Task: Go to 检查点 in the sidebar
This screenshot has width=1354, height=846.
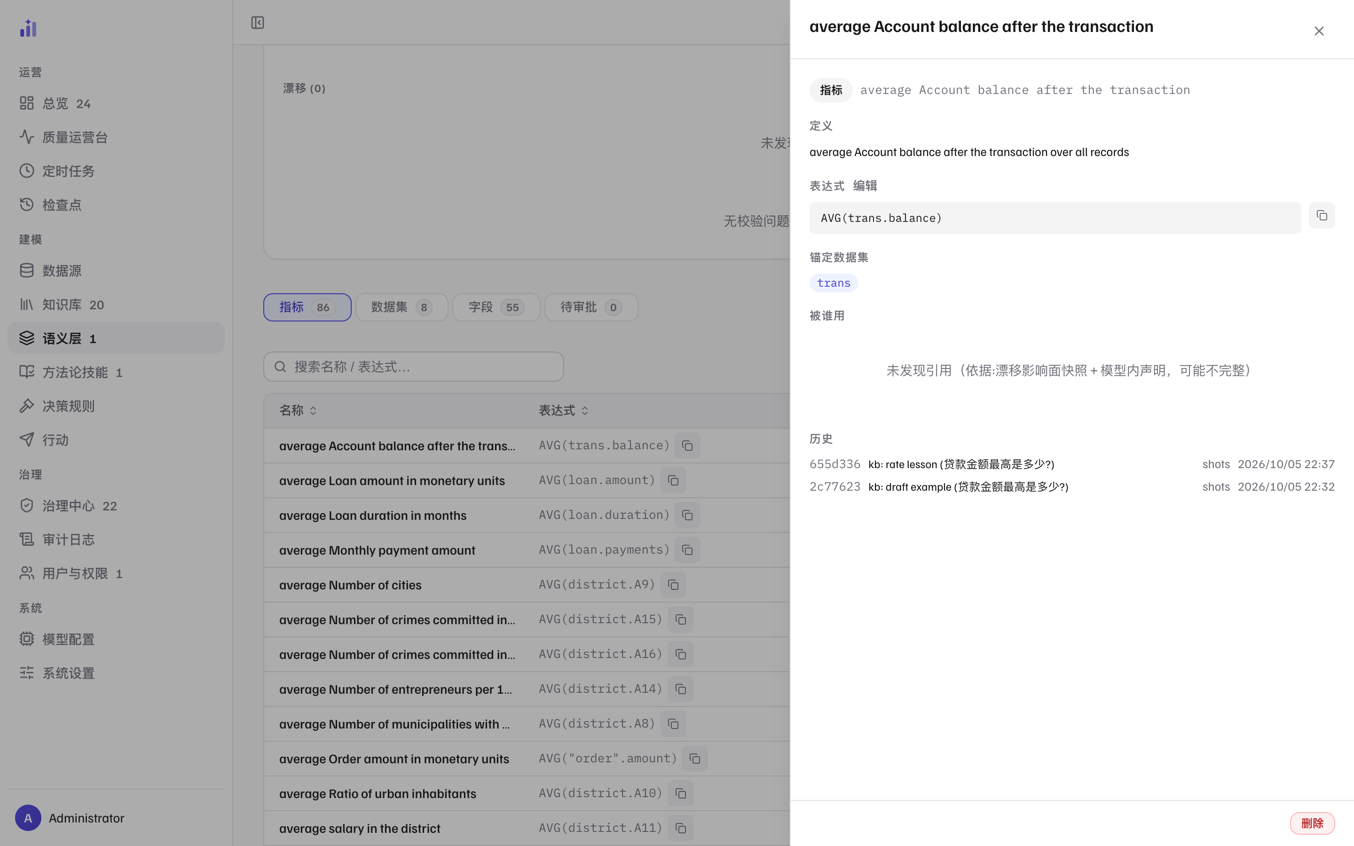Action: [x=116, y=205]
